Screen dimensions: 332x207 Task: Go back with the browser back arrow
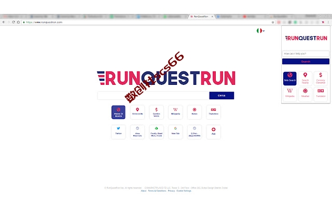click(x=4, y=22)
